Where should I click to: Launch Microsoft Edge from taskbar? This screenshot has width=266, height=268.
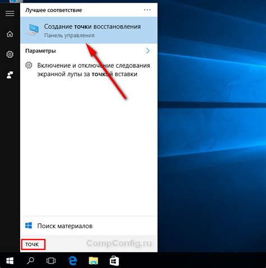click(x=72, y=261)
